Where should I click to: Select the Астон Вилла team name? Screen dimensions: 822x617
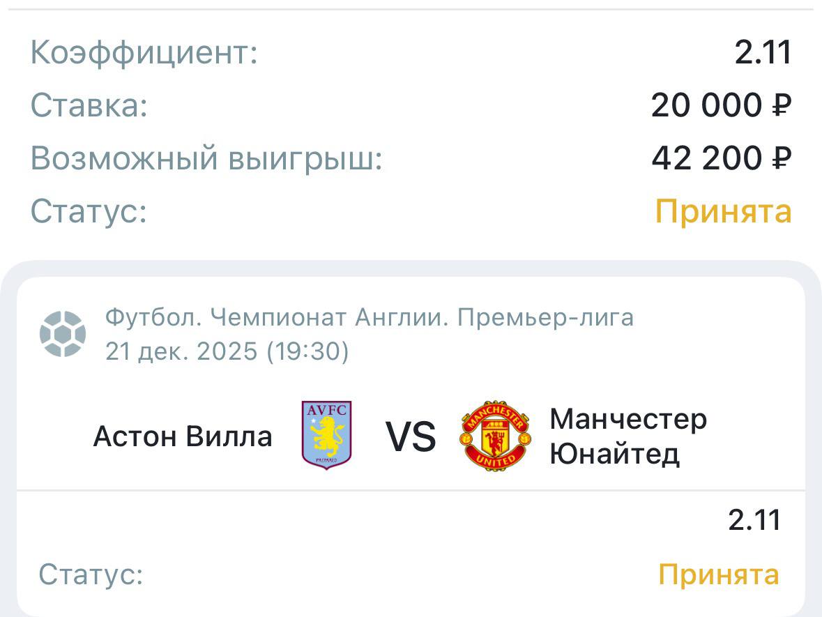183,436
